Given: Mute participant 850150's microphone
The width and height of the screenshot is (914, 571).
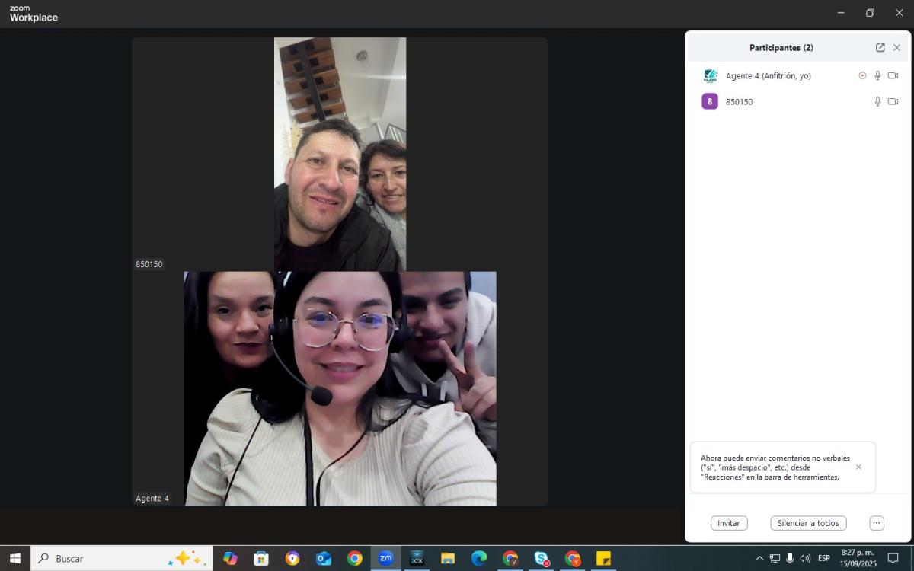Looking at the screenshot, I should coord(877,101).
